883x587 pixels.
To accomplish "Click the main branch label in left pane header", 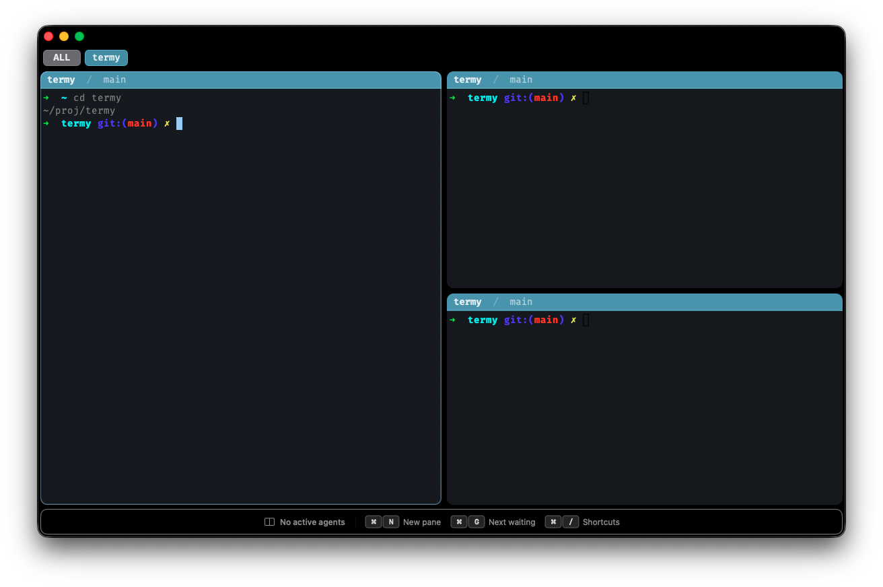I will pos(114,79).
